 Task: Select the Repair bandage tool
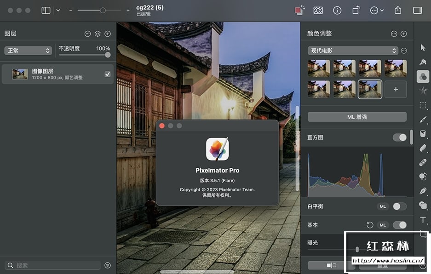423,162
